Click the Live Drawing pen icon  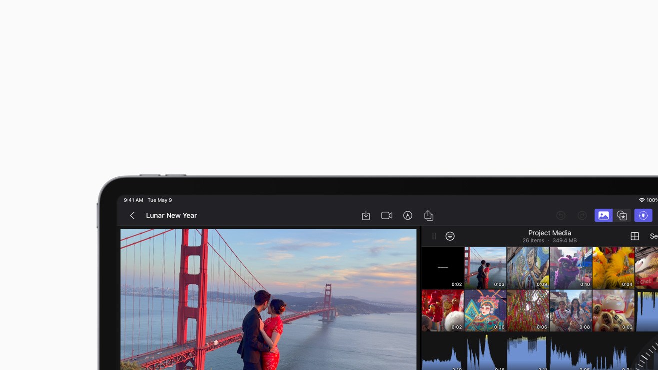(x=408, y=216)
